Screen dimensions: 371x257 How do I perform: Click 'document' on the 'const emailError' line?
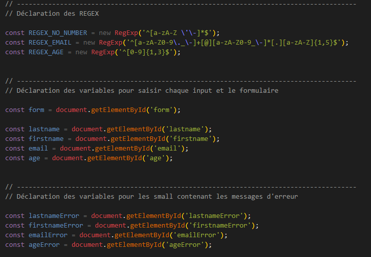tap(95, 235)
